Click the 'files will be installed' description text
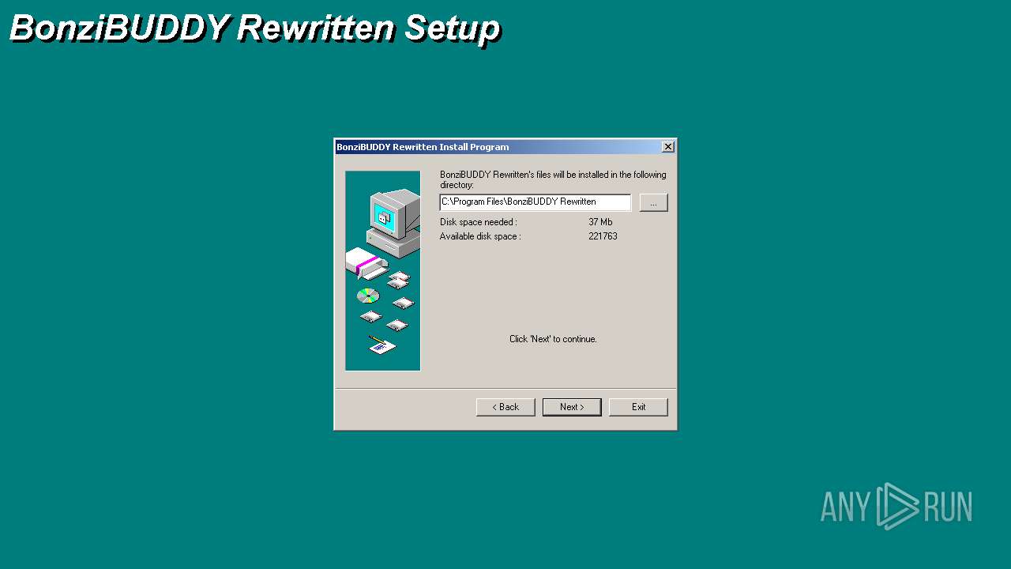The height and width of the screenshot is (569, 1011). coord(553,179)
